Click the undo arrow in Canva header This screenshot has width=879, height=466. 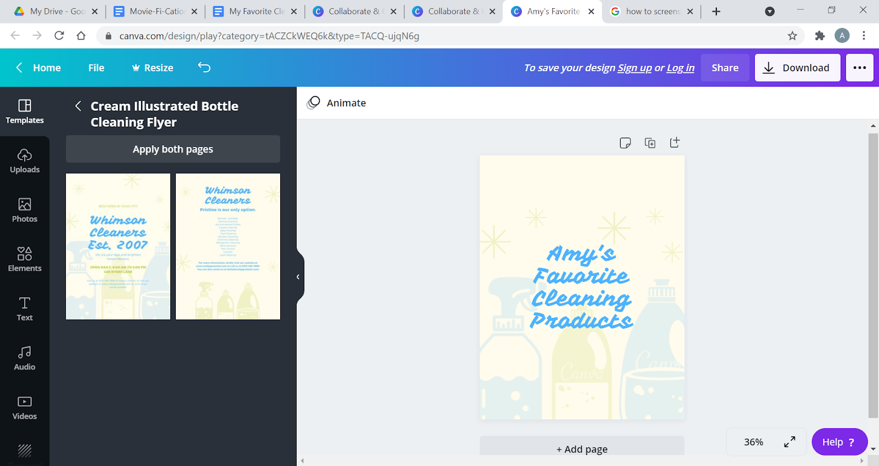[204, 67]
